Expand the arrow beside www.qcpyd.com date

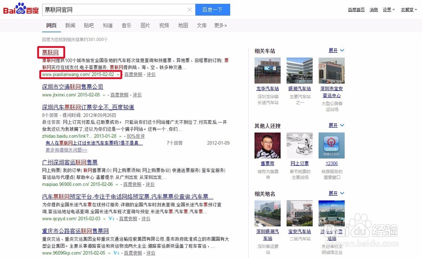[104, 219]
